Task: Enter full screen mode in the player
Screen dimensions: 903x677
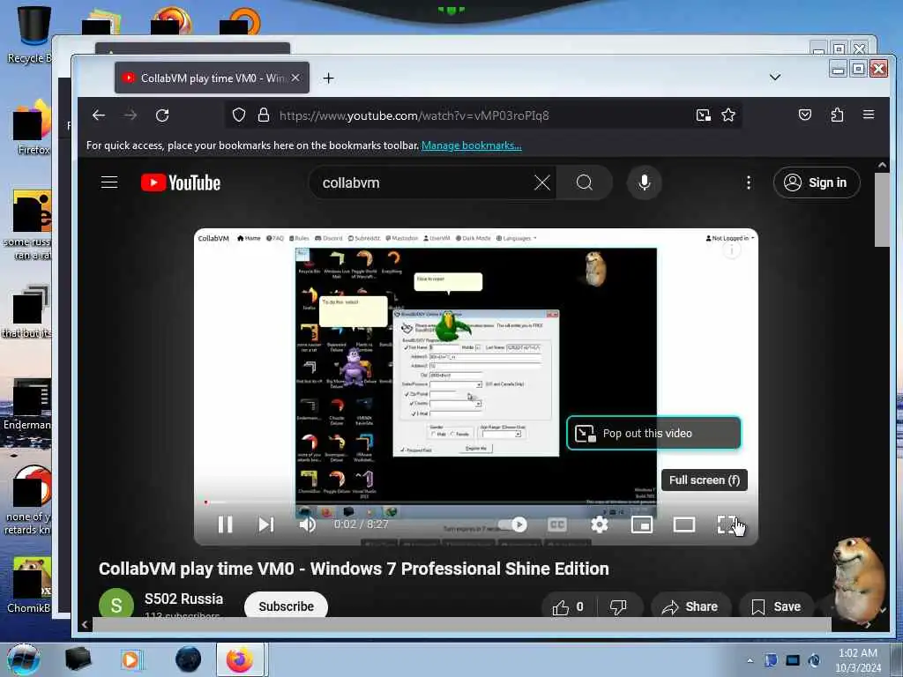Action: (x=727, y=524)
